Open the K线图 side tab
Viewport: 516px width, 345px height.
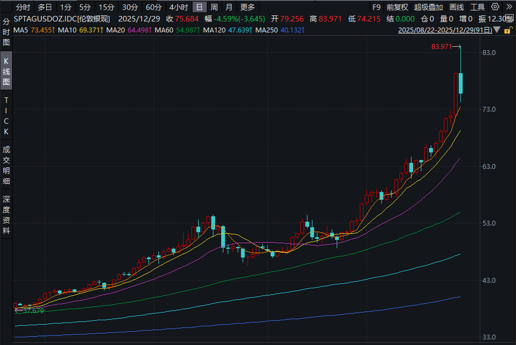(6, 71)
